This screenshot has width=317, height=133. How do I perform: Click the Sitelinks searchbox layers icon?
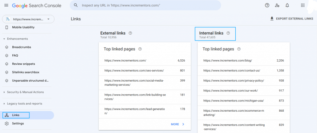[7, 72]
